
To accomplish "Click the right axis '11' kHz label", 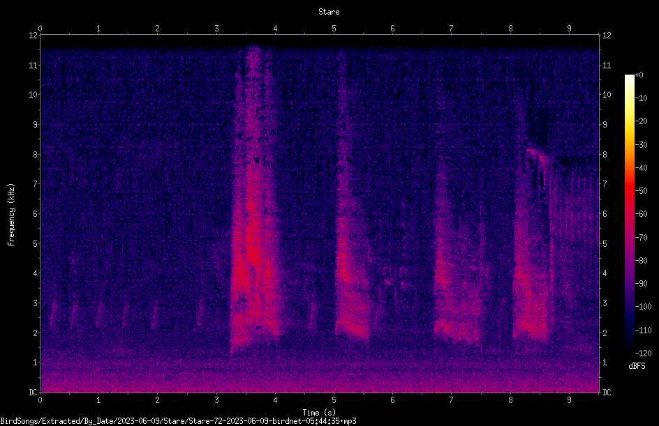I will click(x=607, y=65).
